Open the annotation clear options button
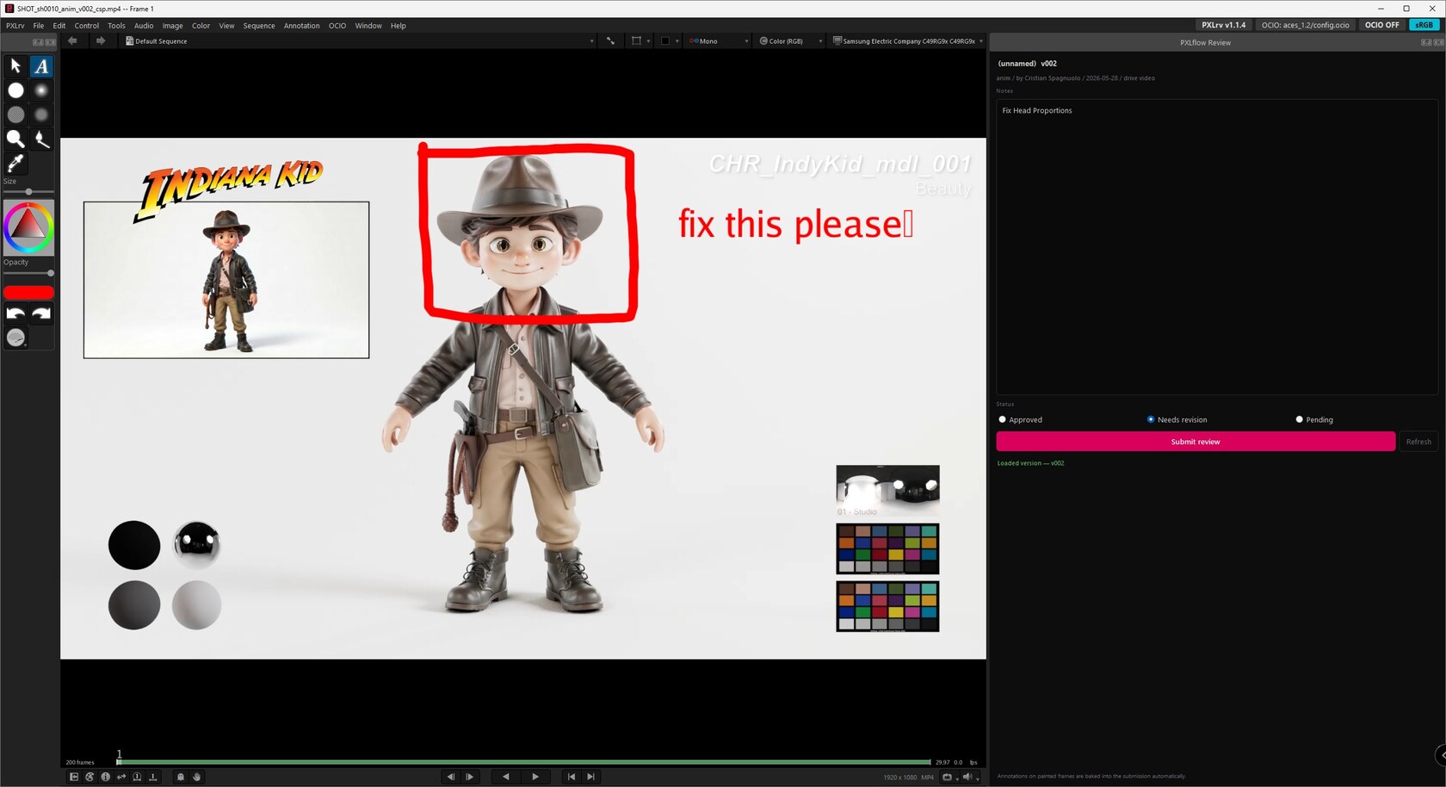 [x=16, y=338]
